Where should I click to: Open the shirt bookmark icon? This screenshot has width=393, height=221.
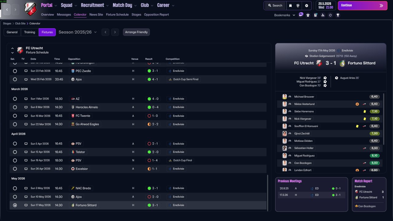(308, 15)
